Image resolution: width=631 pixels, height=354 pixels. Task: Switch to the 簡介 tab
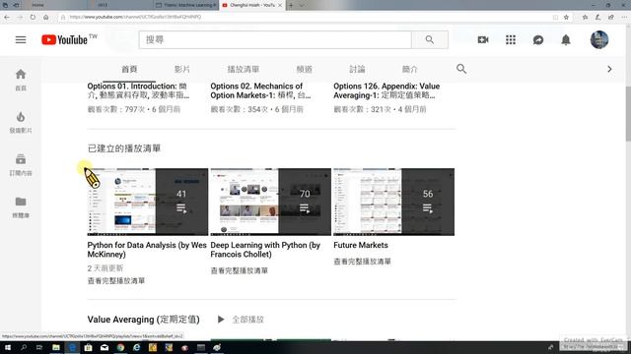pos(410,69)
